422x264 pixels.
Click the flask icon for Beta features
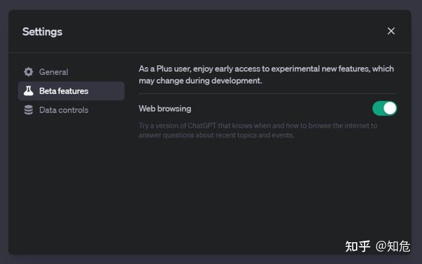pyautogui.click(x=28, y=91)
